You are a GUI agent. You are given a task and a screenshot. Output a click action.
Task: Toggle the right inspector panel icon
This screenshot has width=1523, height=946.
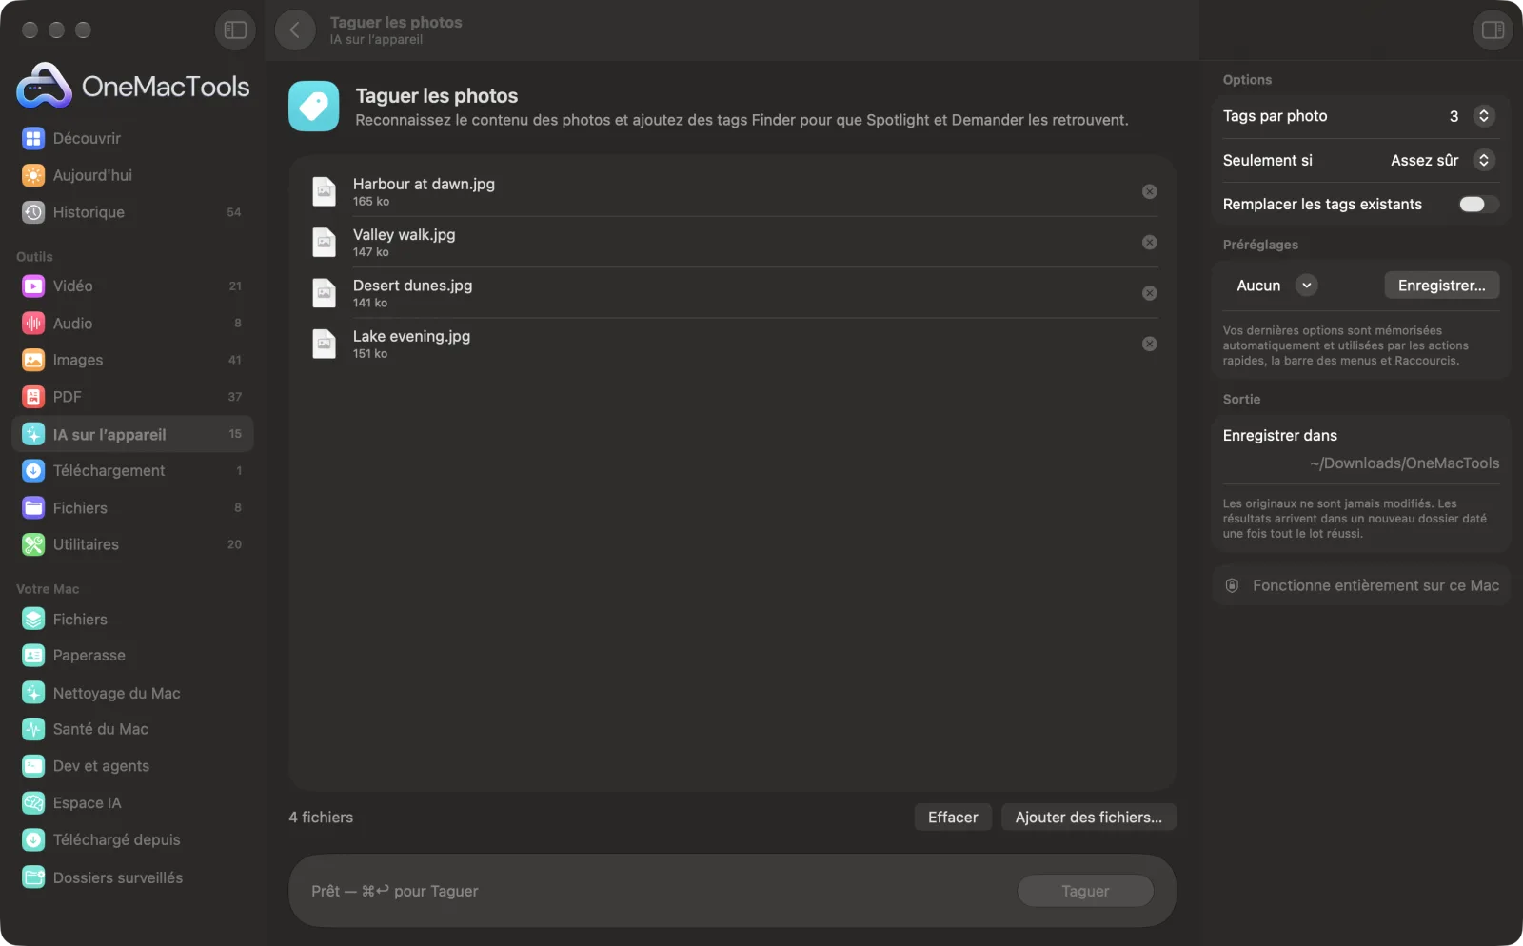(x=1493, y=30)
